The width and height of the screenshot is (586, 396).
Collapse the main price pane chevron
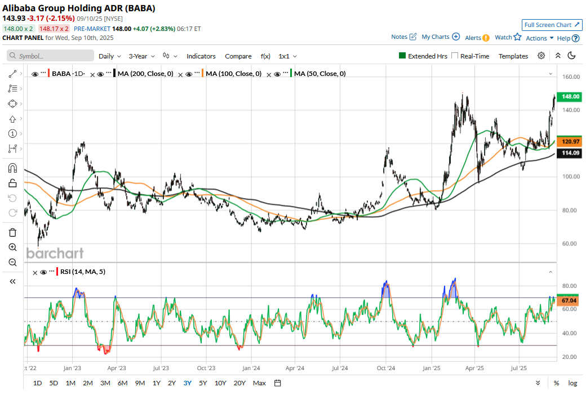(x=551, y=74)
